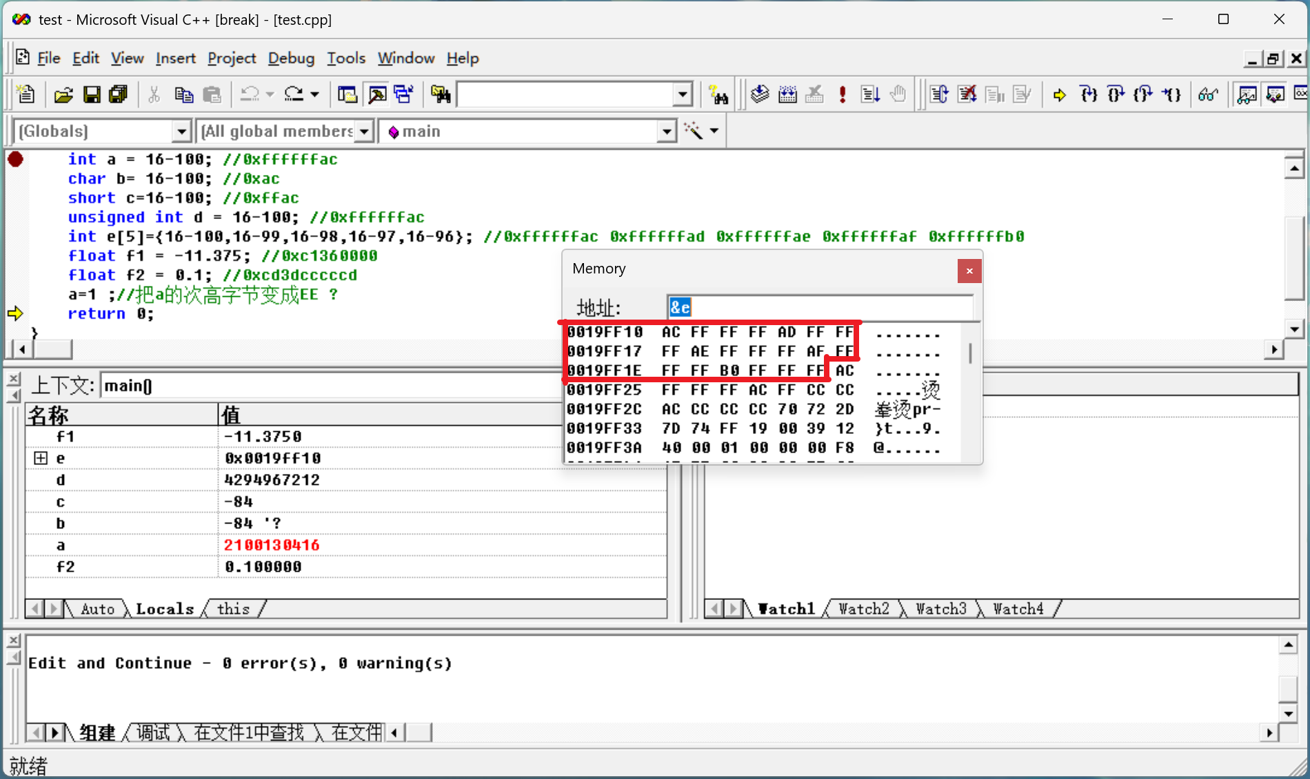The height and width of the screenshot is (779, 1310).
Task: Click the code editor horizontal scrollbar thumb
Action: point(53,349)
